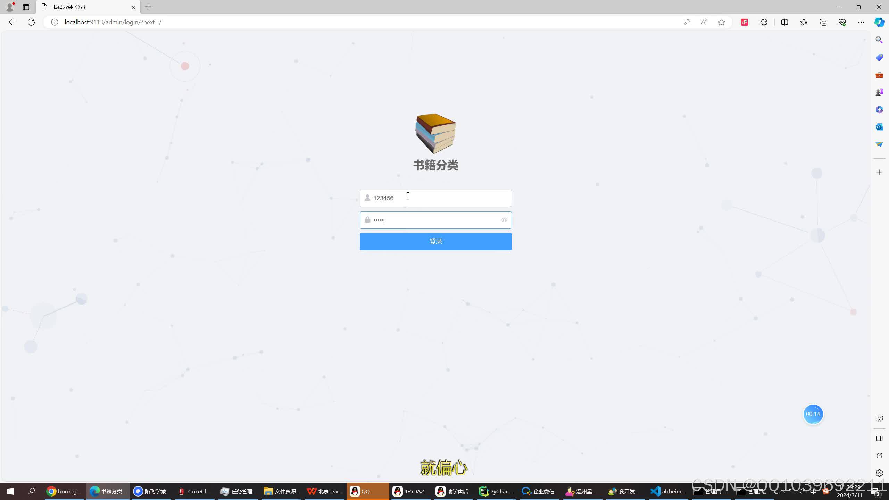Add this page to favorites star

coord(721,22)
